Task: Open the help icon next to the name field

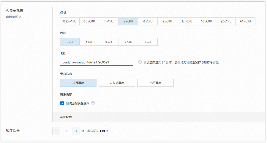Action: coord(140,62)
